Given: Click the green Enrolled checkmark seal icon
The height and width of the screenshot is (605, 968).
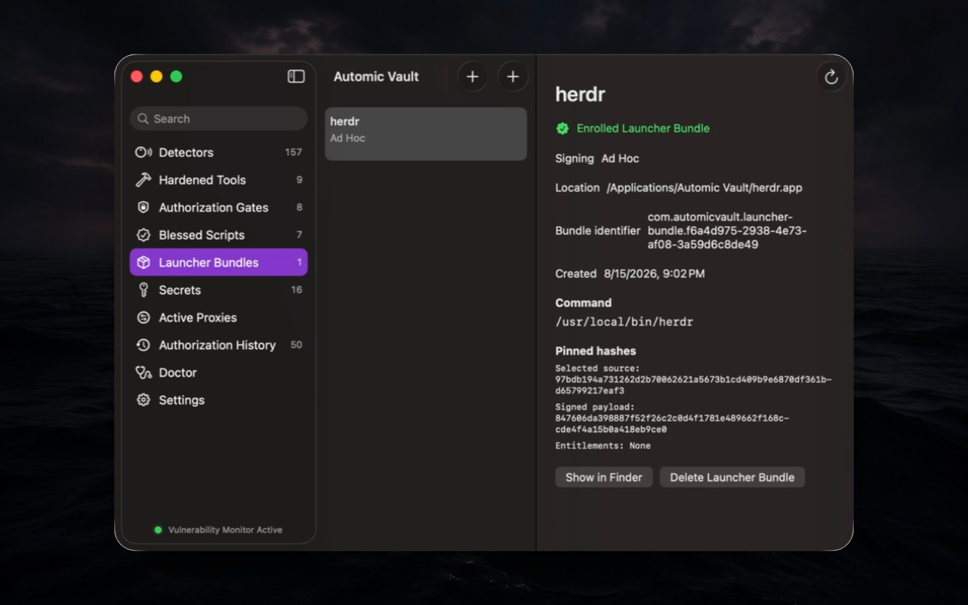Looking at the screenshot, I should click(563, 128).
